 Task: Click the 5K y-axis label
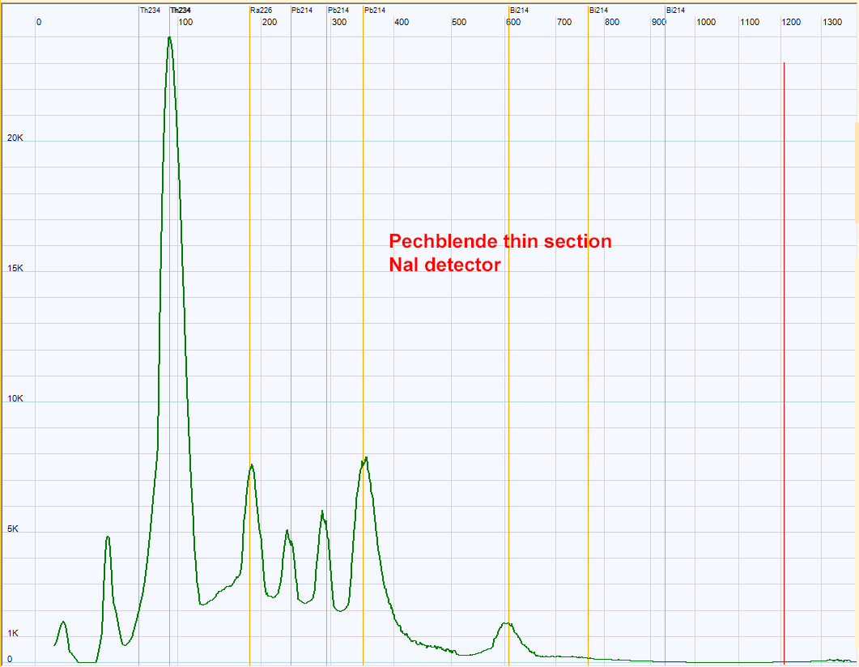tap(13, 529)
